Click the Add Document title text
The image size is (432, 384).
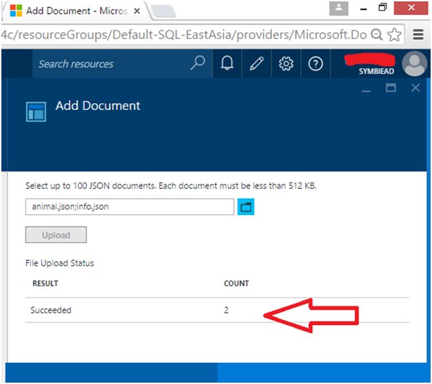point(98,106)
